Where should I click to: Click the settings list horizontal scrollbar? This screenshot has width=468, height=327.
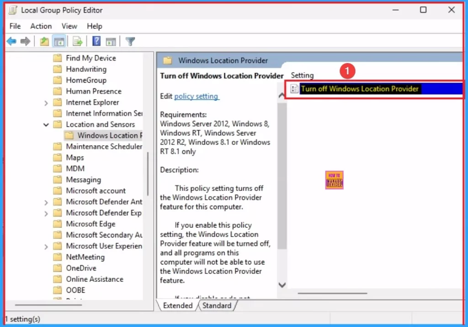[x=332, y=293]
